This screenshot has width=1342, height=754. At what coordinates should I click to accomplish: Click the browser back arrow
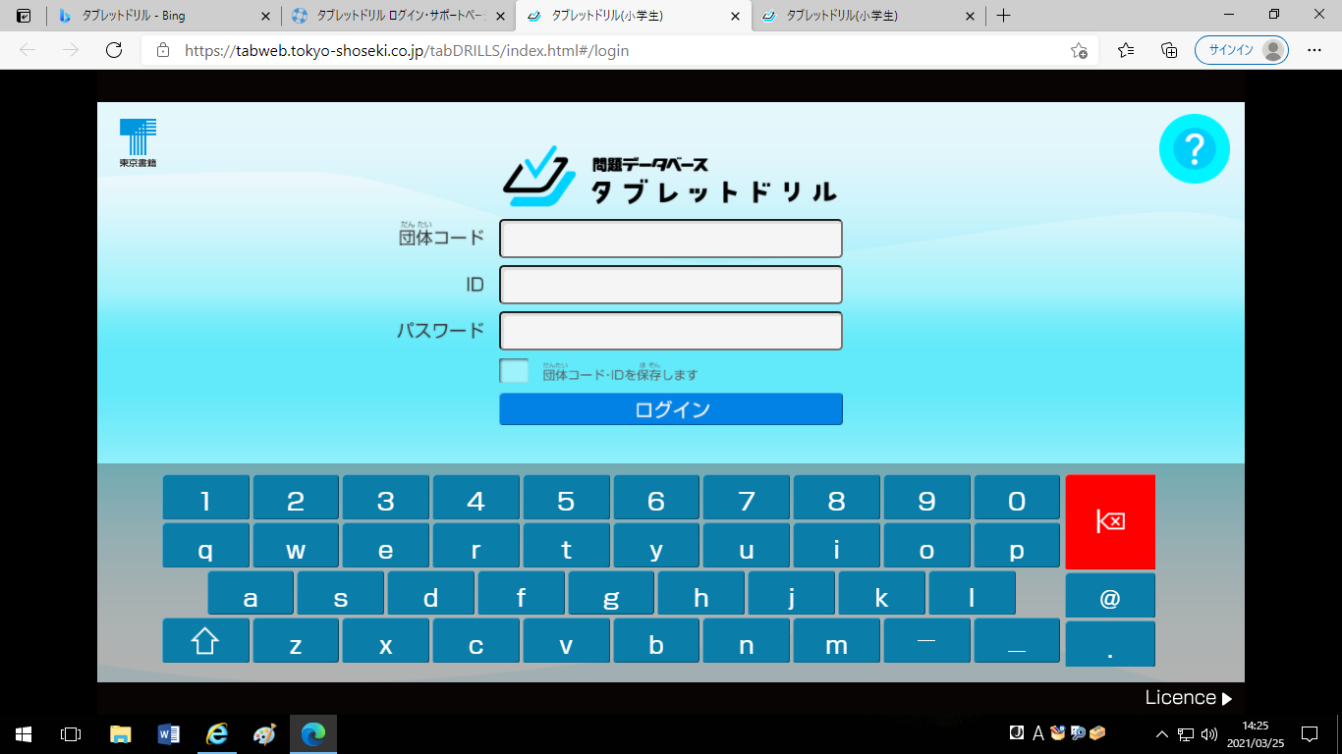[28, 50]
